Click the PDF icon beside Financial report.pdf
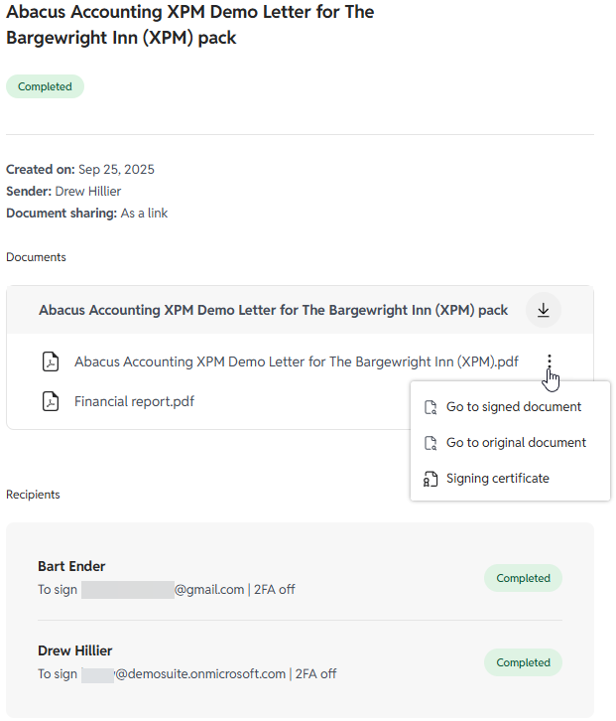The image size is (616, 721). pyautogui.click(x=50, y=402)
